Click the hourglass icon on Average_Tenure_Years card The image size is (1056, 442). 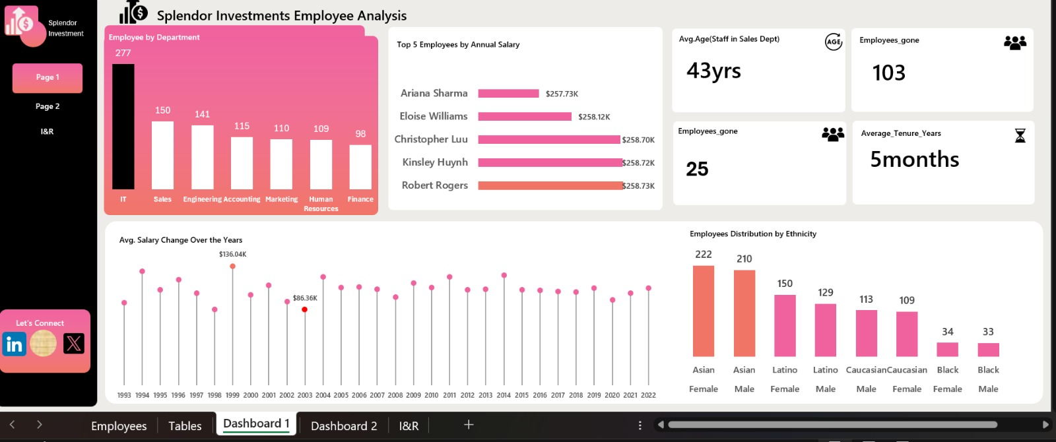[x=1020, y=135]
